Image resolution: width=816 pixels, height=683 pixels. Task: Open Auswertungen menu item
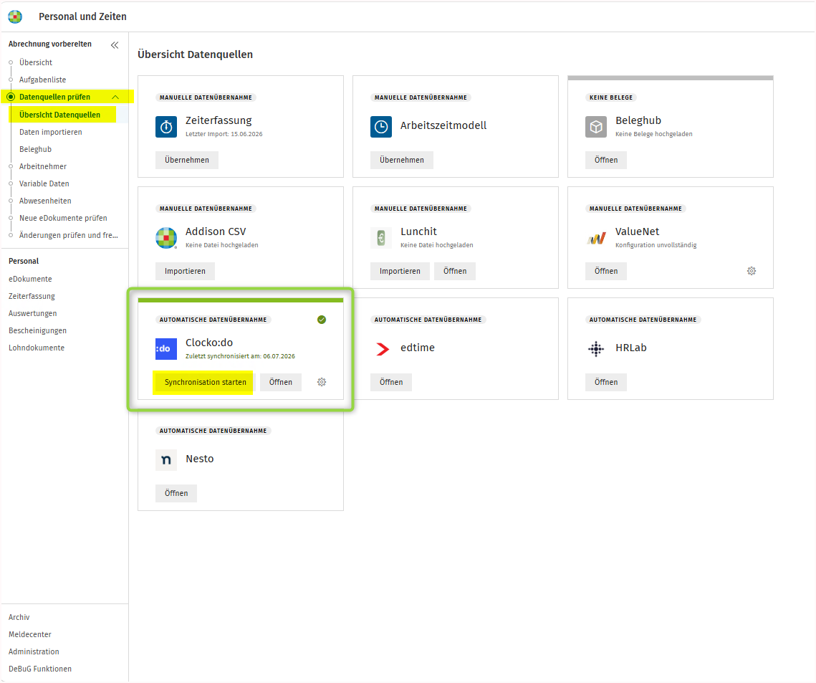[x=33, y=313]
